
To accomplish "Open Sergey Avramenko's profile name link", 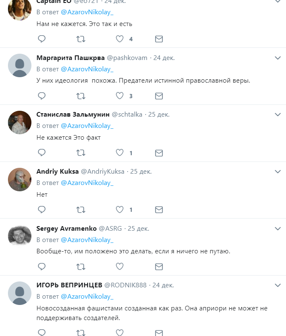I will (x=67, y=229).
